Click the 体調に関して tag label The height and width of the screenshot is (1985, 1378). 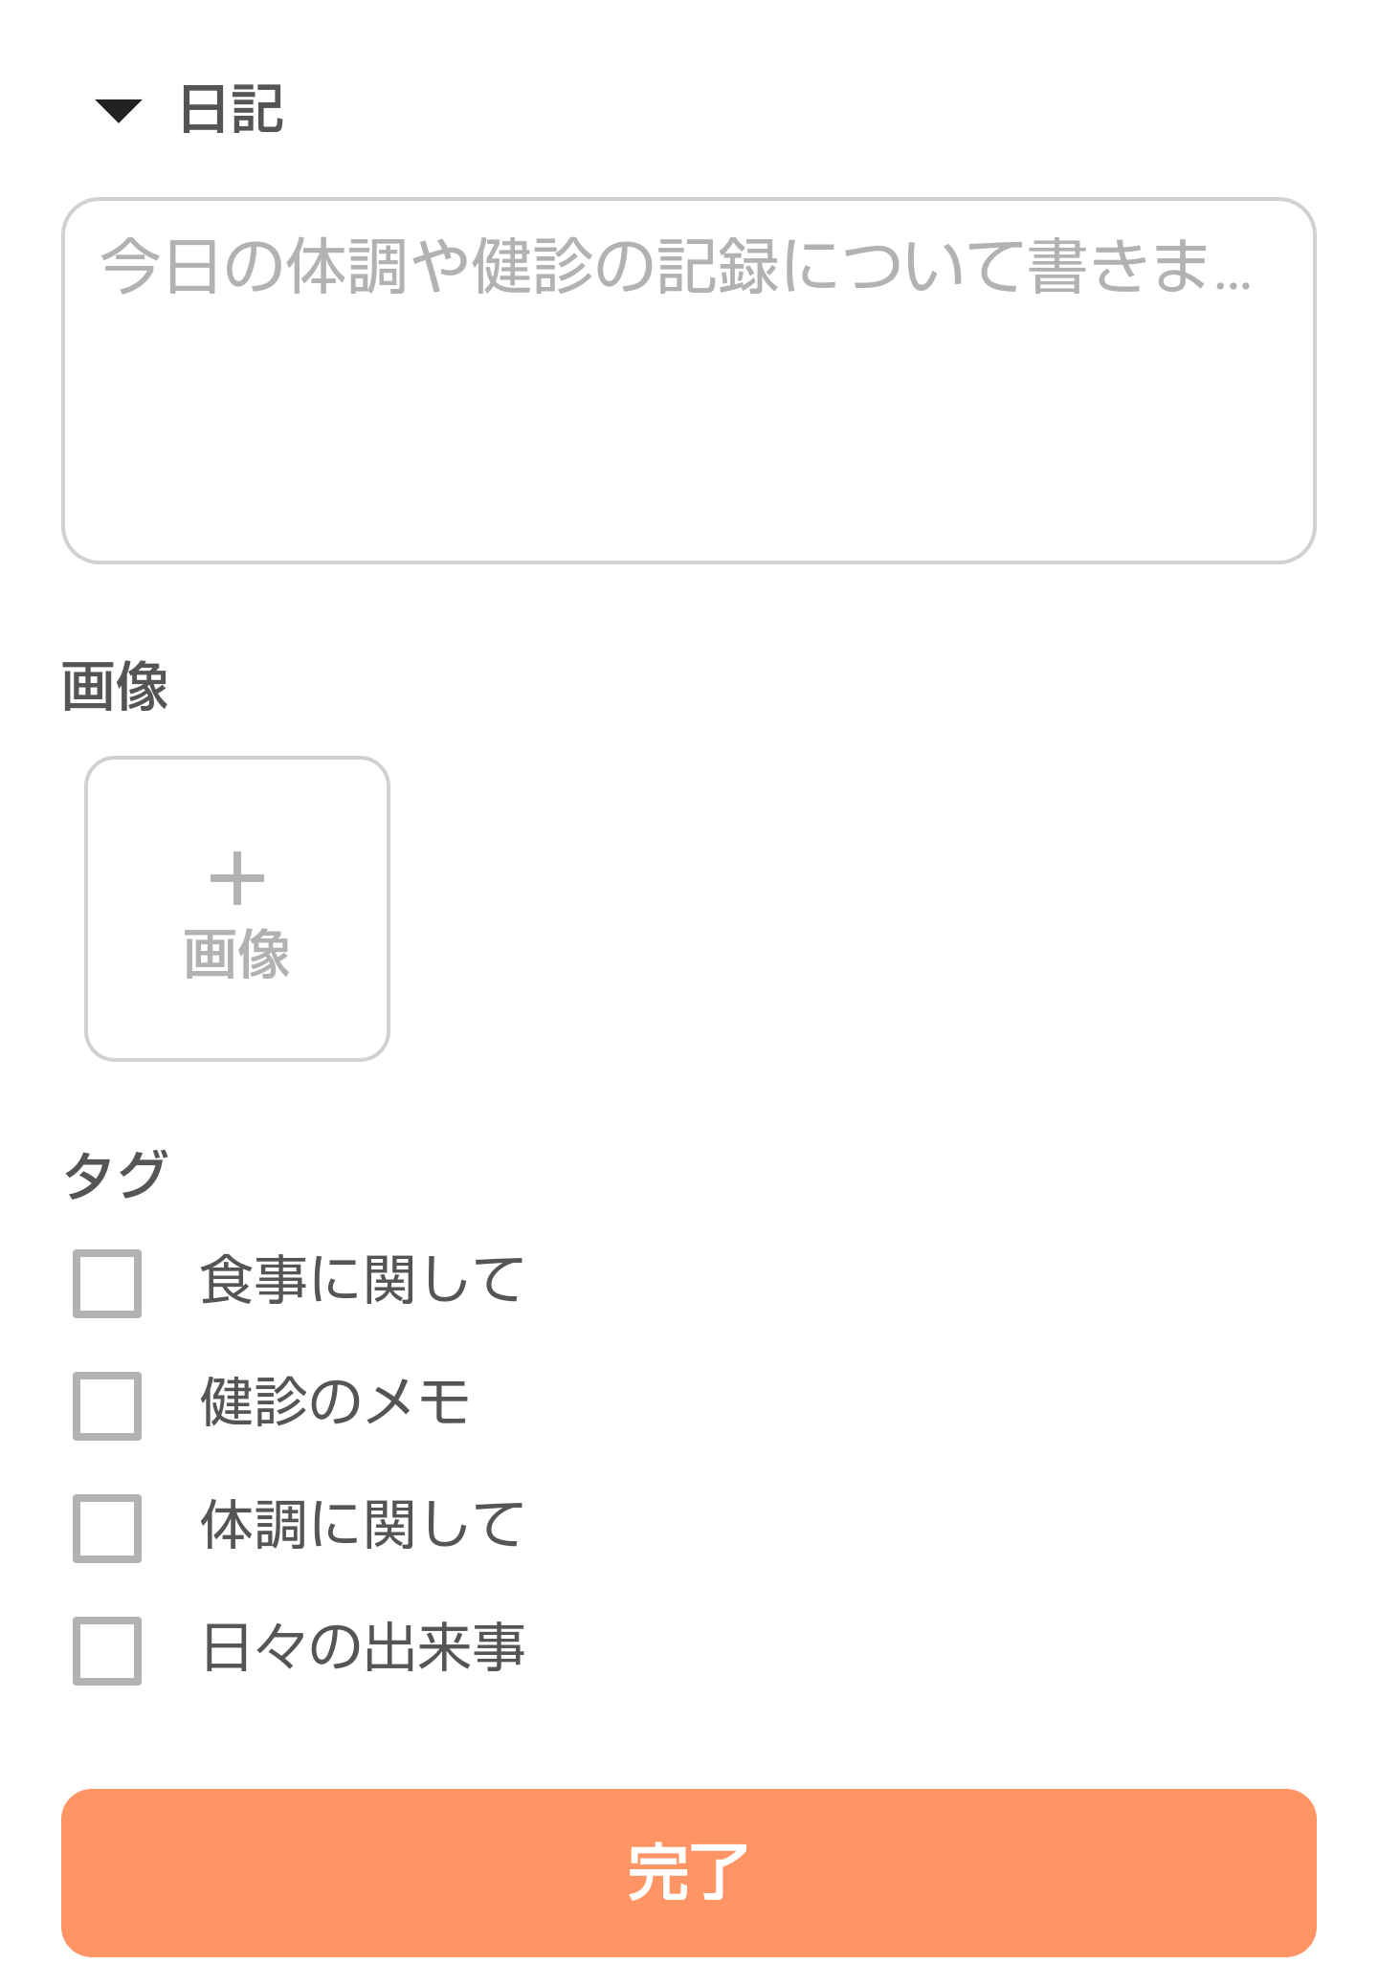pyautogui.click(x=362, y=1526)
